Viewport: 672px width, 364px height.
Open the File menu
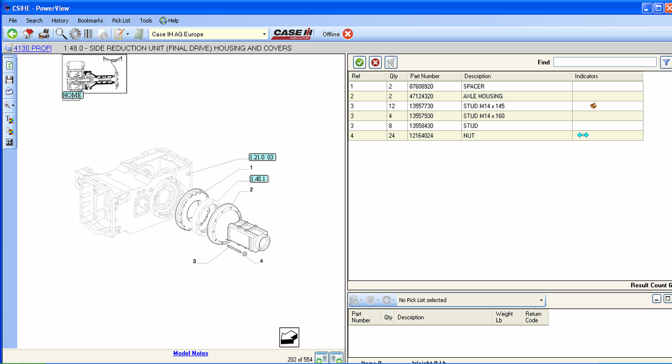coord(13,20)
